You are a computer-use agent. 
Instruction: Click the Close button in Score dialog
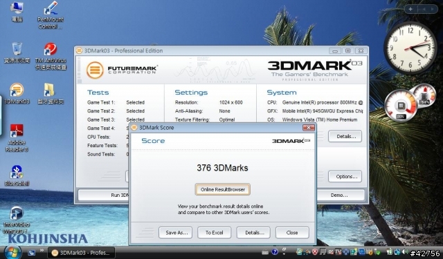coord(292,233)
